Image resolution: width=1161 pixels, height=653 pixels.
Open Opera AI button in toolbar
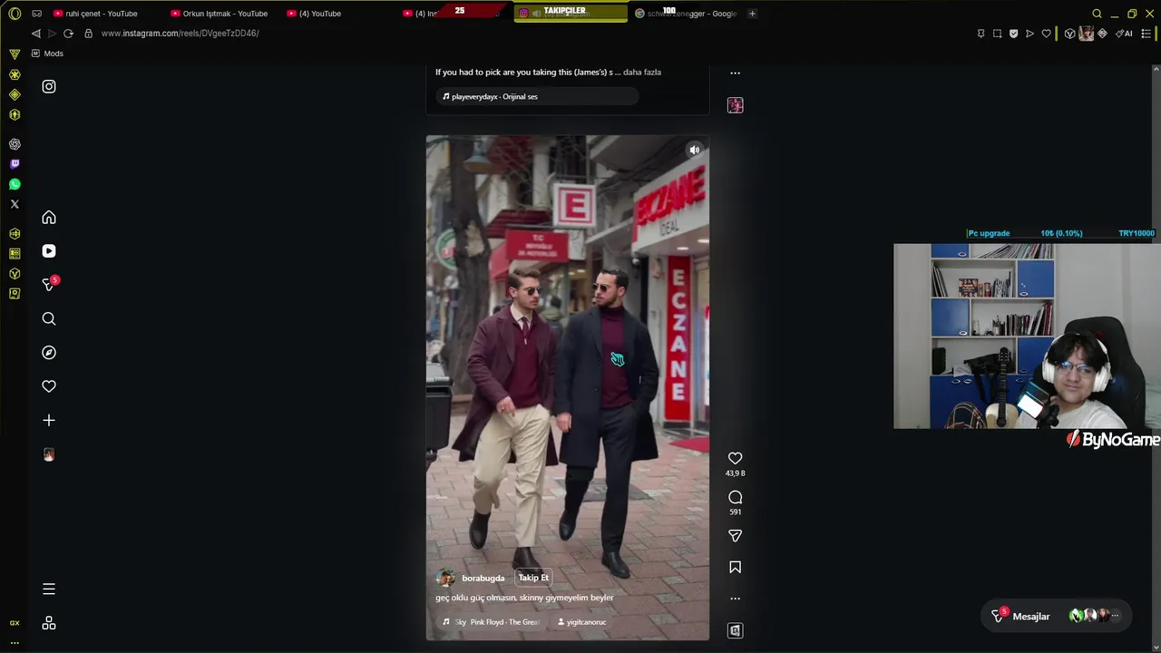click(x=1125, y=34)
